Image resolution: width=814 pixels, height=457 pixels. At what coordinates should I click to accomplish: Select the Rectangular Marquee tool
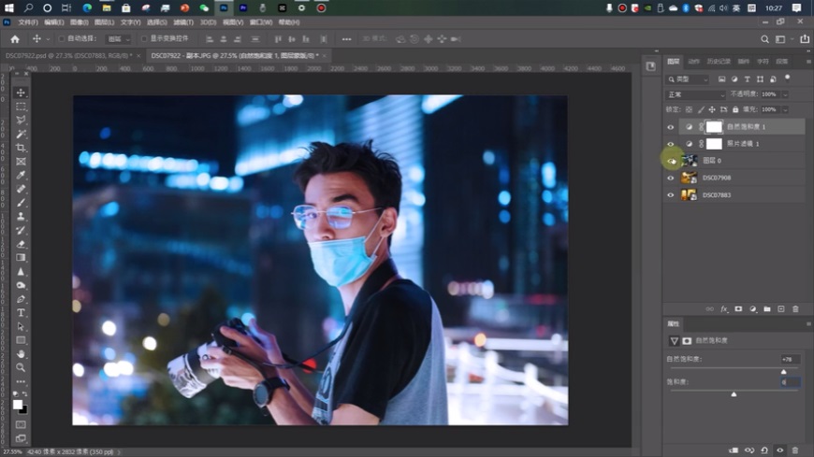point(21,107)
